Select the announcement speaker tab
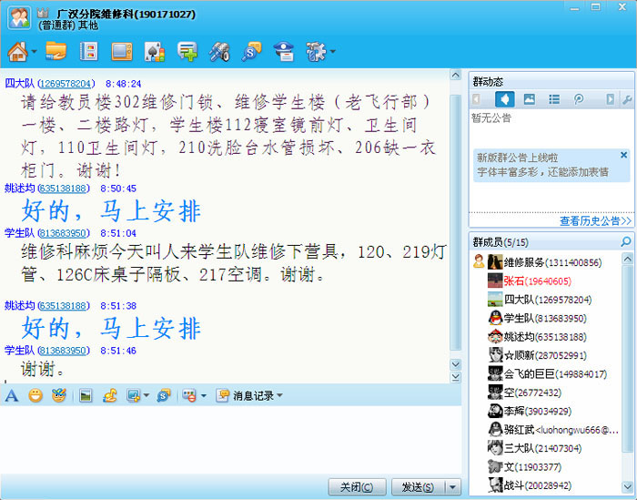This screenshot has height=500, width=637. click(505, 98)
